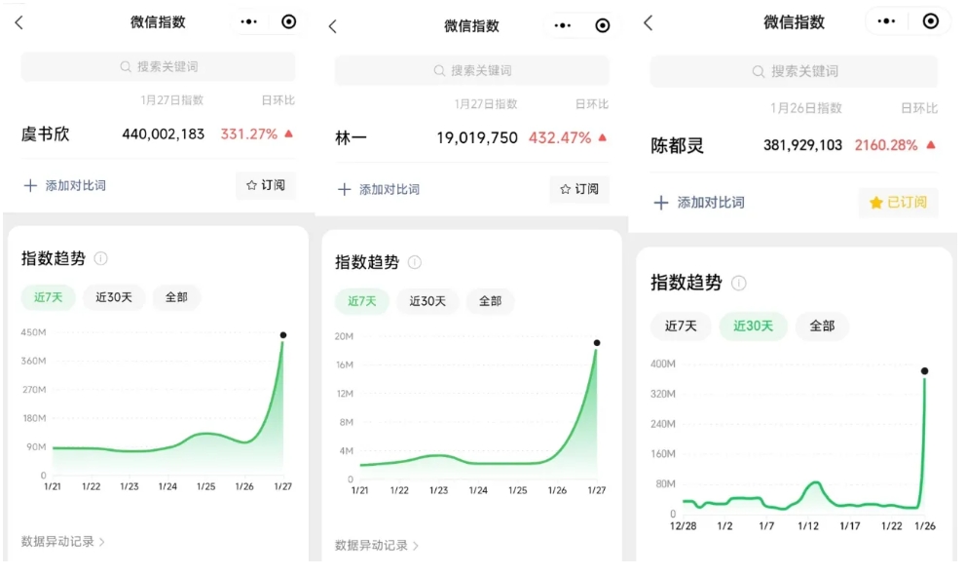
Task: Click the index value 19,019,750
Action: (477, 137)
